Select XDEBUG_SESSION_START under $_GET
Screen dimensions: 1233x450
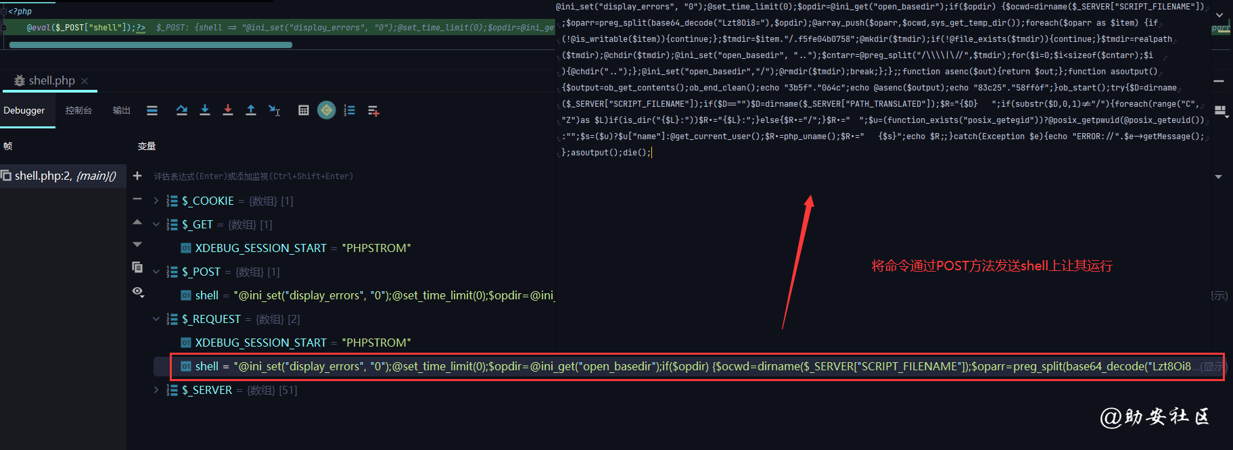pos(296,248)
